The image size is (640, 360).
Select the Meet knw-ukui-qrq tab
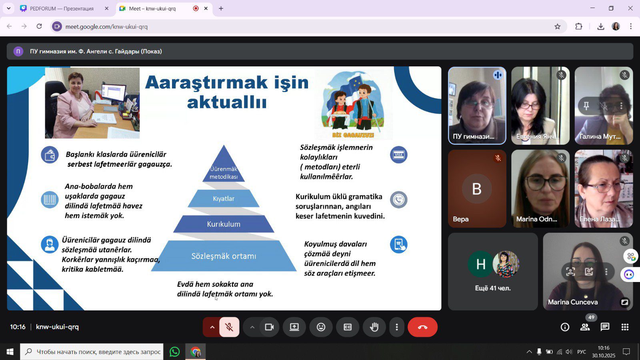click(156, 8)
